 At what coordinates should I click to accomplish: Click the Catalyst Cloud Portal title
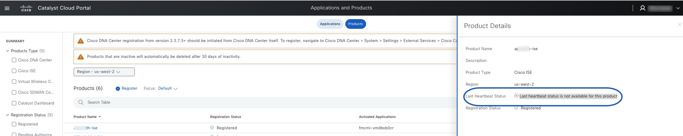click(64, 8)
